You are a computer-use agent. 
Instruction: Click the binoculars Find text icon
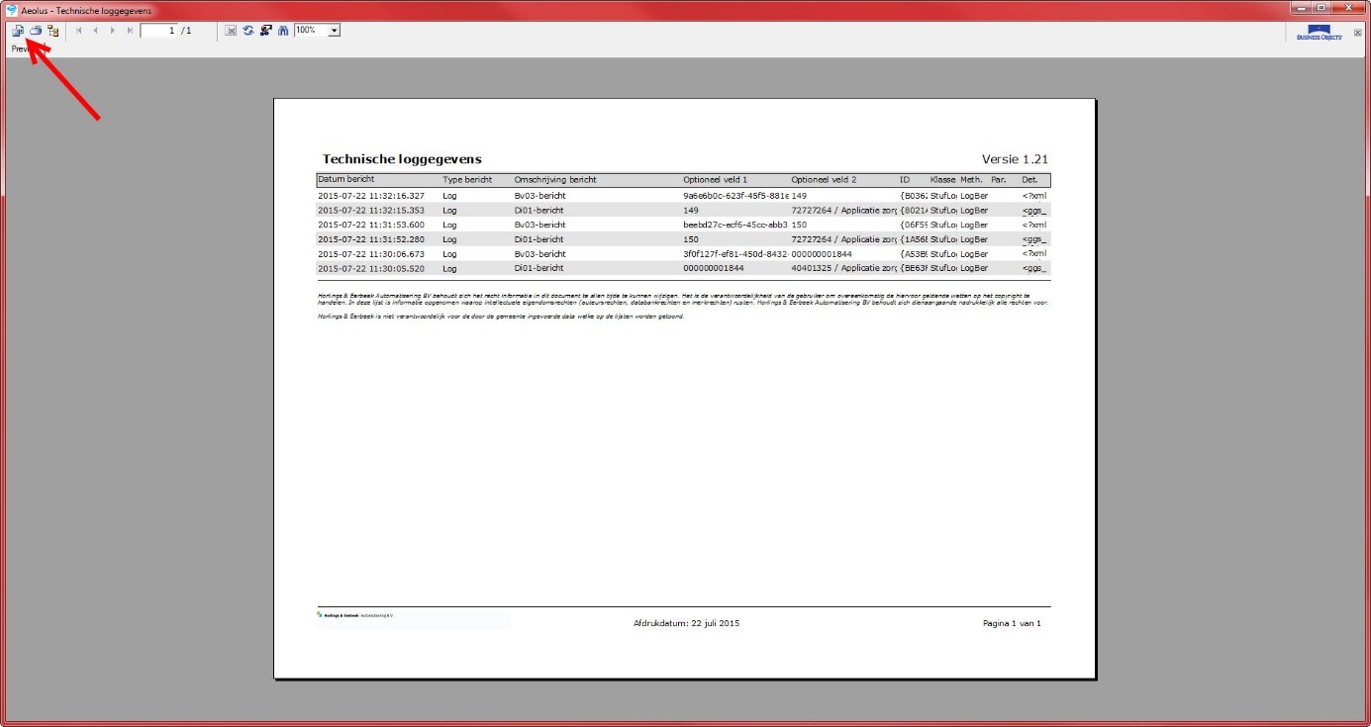pos(283,31)
